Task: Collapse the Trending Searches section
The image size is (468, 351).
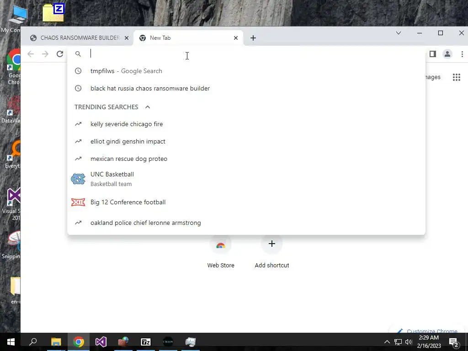Action: [x=148, y=107]
